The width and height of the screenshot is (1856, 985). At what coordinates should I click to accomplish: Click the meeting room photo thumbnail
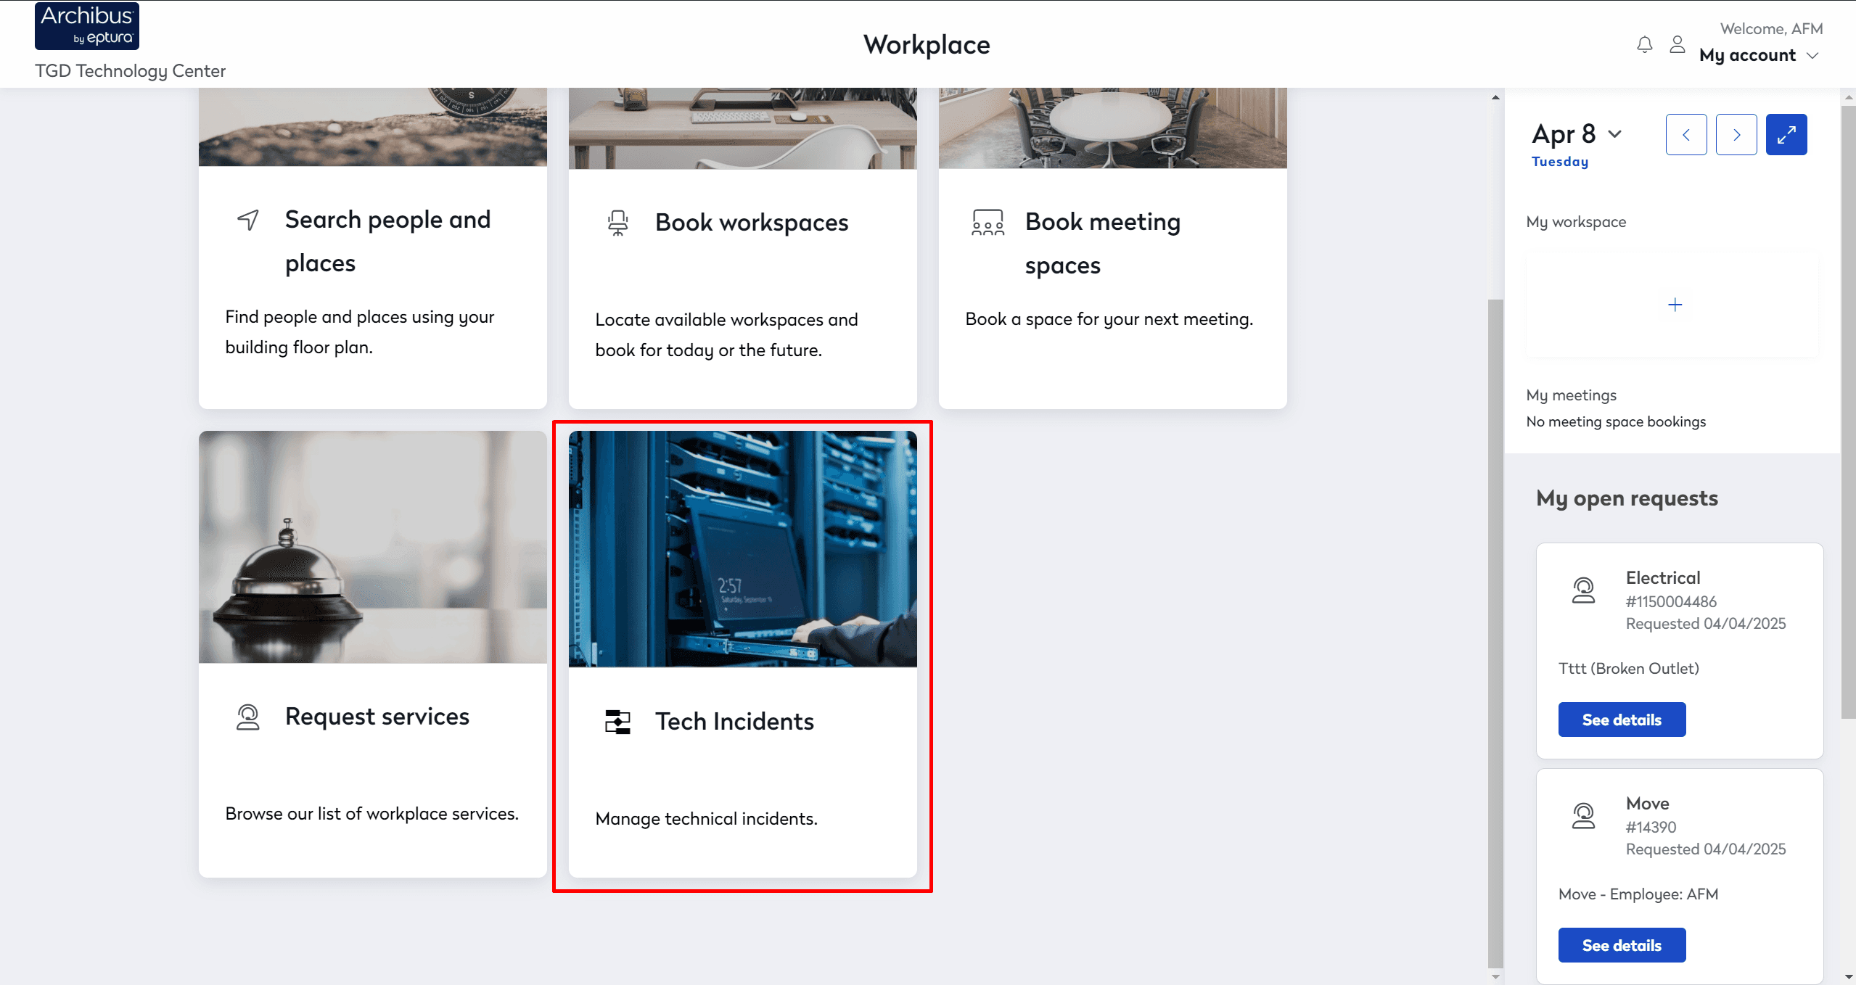[1113, 128]
